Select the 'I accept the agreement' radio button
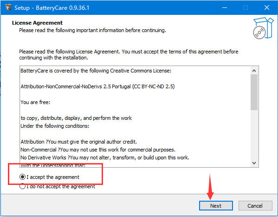This screenshot has width=278, height=217. [x=23, y=177]
